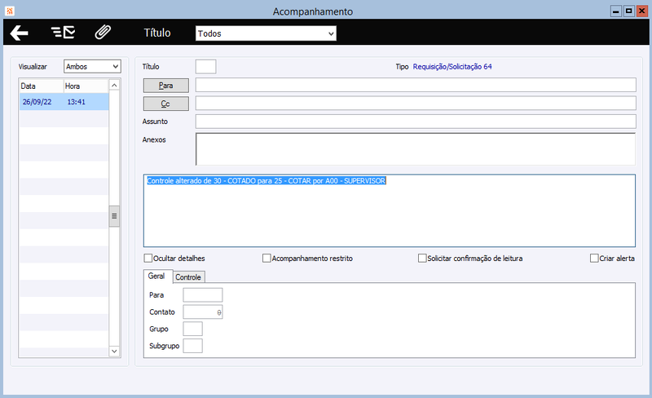Click the Título small input box

206,67
